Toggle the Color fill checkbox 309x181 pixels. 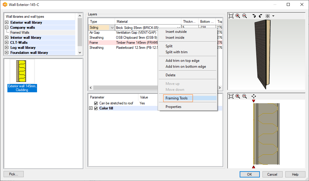96,108
